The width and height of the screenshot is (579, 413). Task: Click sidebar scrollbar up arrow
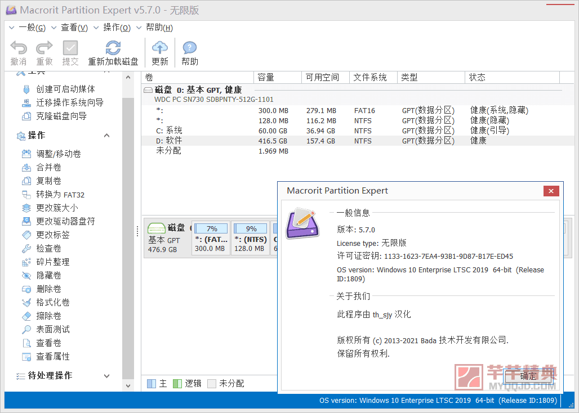pos(128,78)
